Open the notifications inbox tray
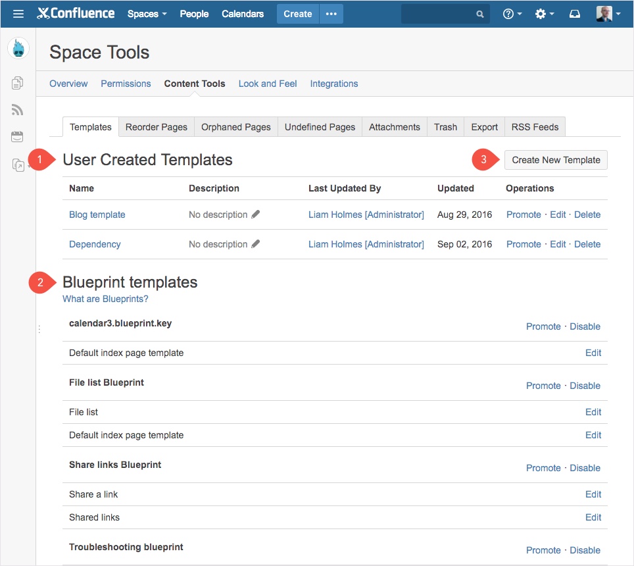The width and height of the screenshot is (634, 566). tap(575, 13)
